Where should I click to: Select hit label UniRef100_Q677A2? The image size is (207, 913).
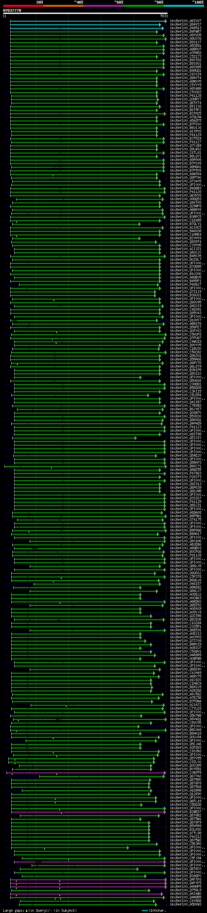click(186, 776)
